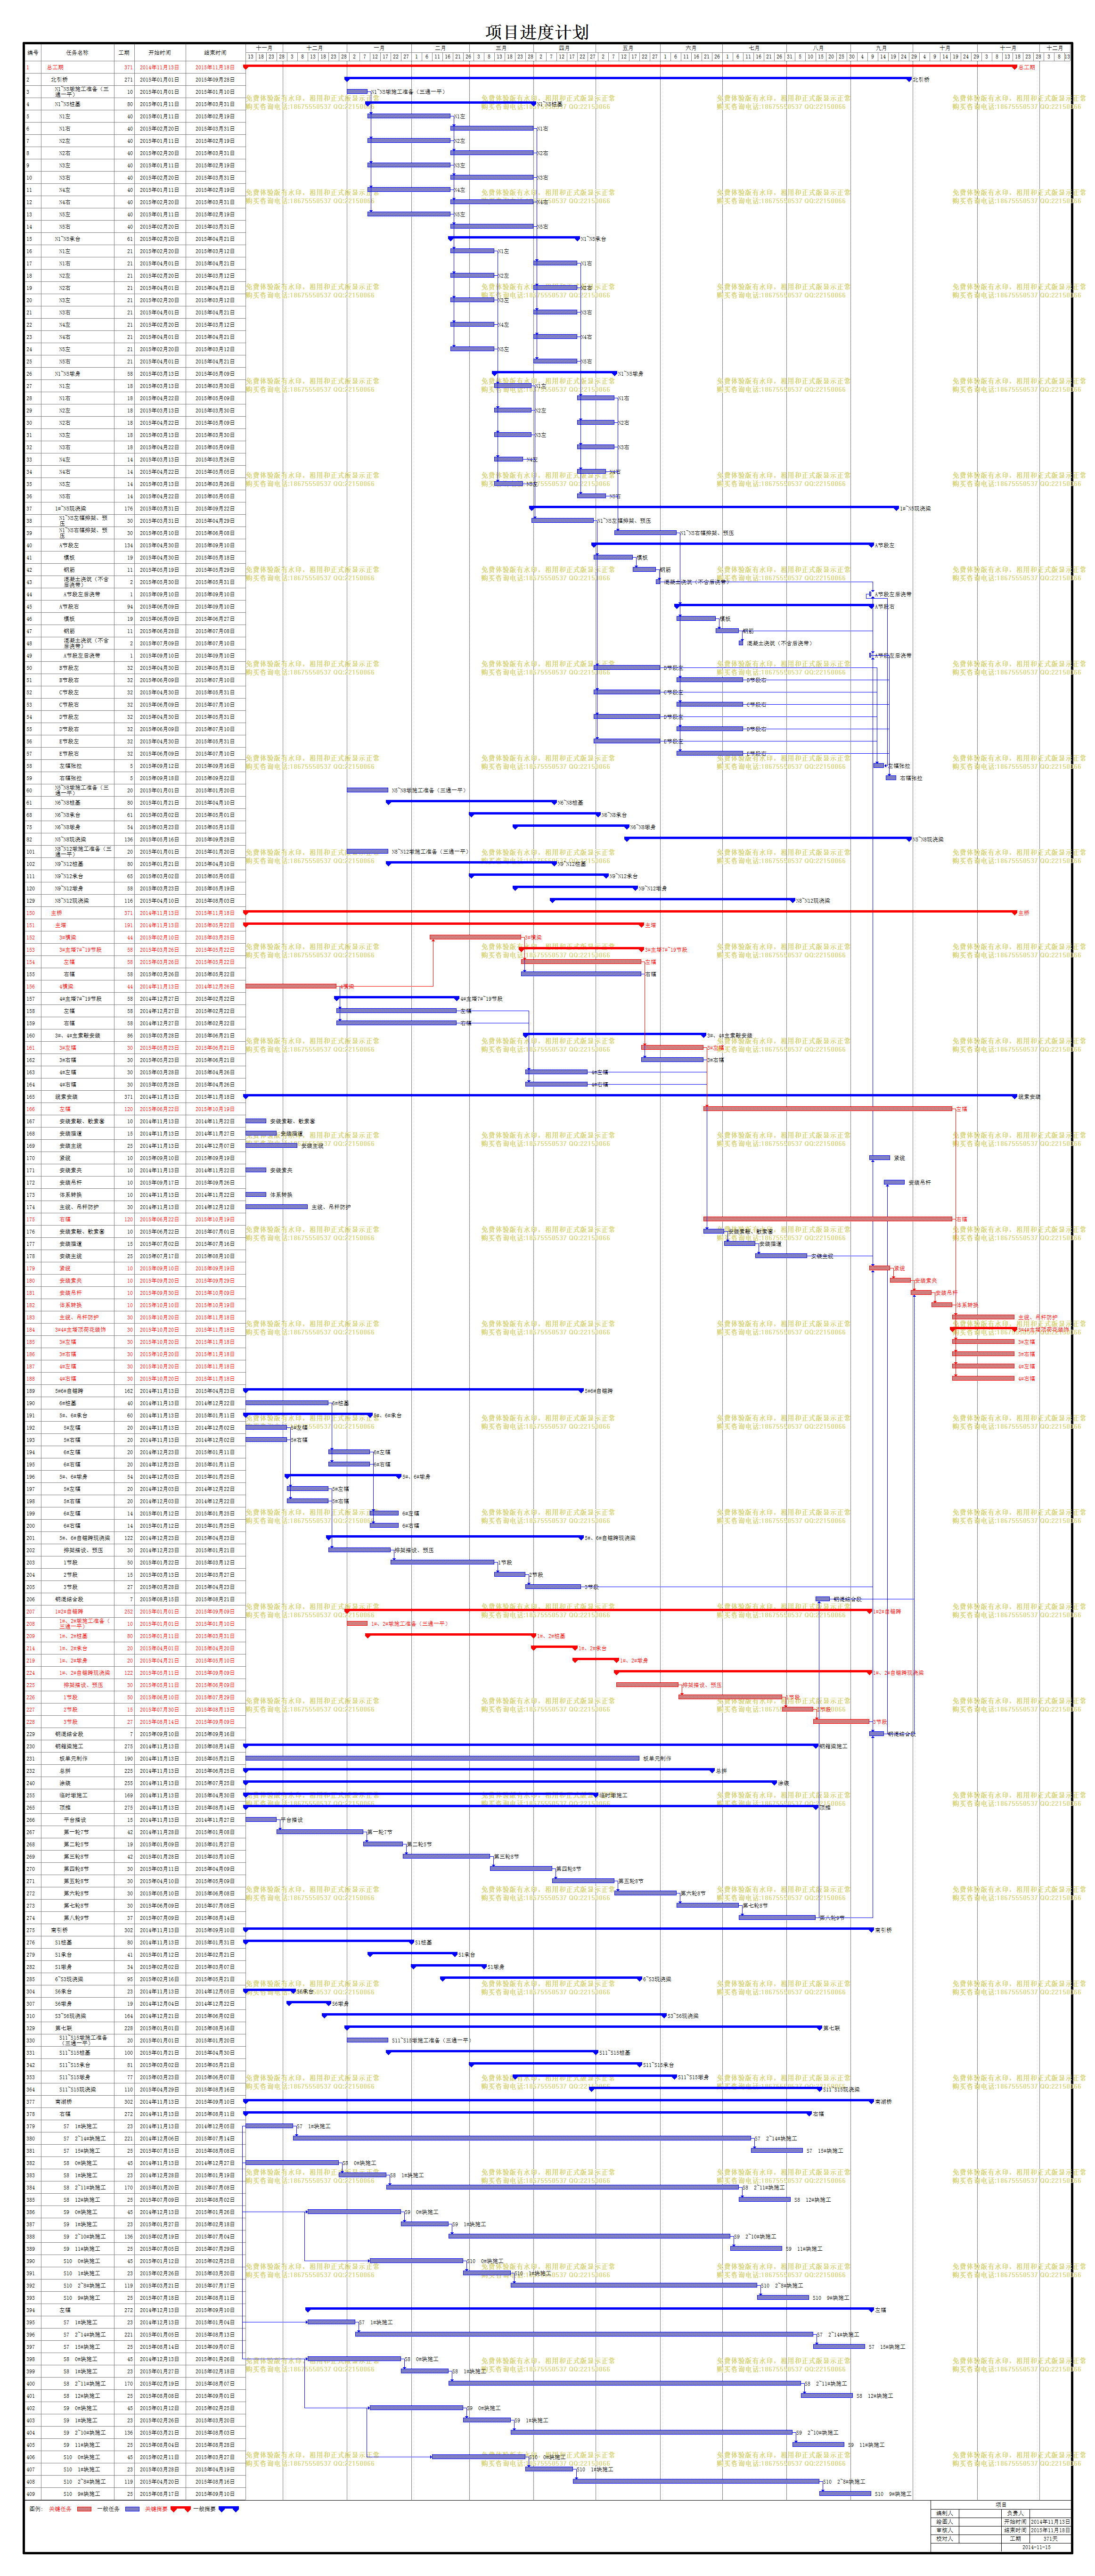Select task N1左 in row 5
The width and height of the screenshot is (1095, 2576).
click(64, 116)
